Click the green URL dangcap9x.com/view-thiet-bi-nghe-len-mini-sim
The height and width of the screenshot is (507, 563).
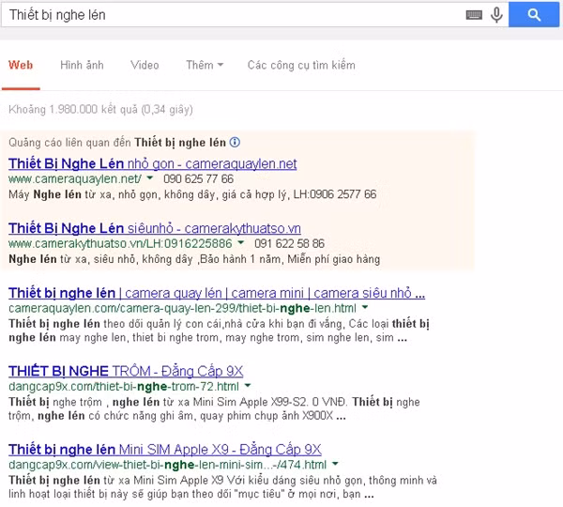coord(168,465)
